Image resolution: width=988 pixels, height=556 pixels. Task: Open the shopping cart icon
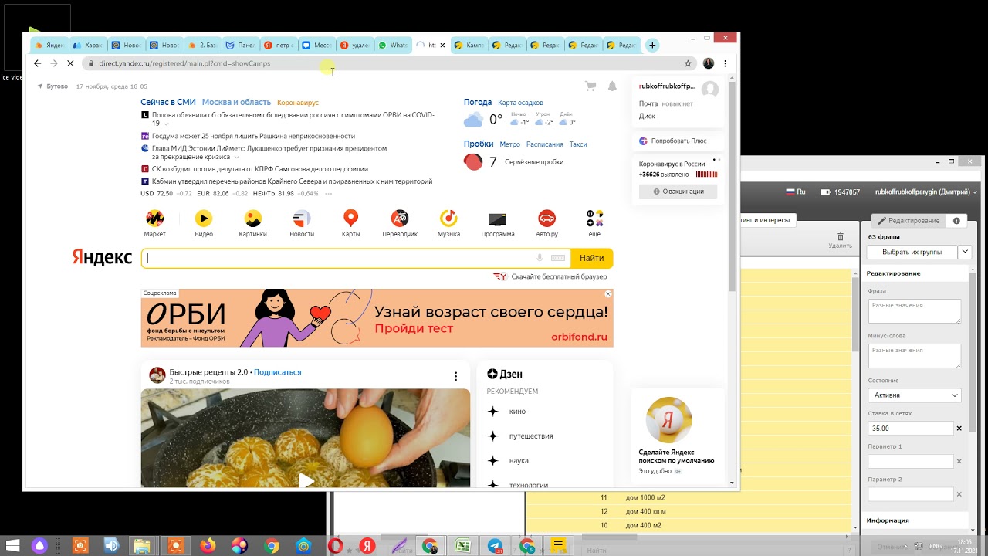point(590,86)
